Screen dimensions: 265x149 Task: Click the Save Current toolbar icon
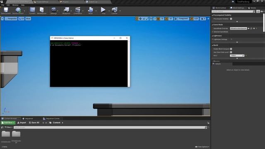point(6,10)
